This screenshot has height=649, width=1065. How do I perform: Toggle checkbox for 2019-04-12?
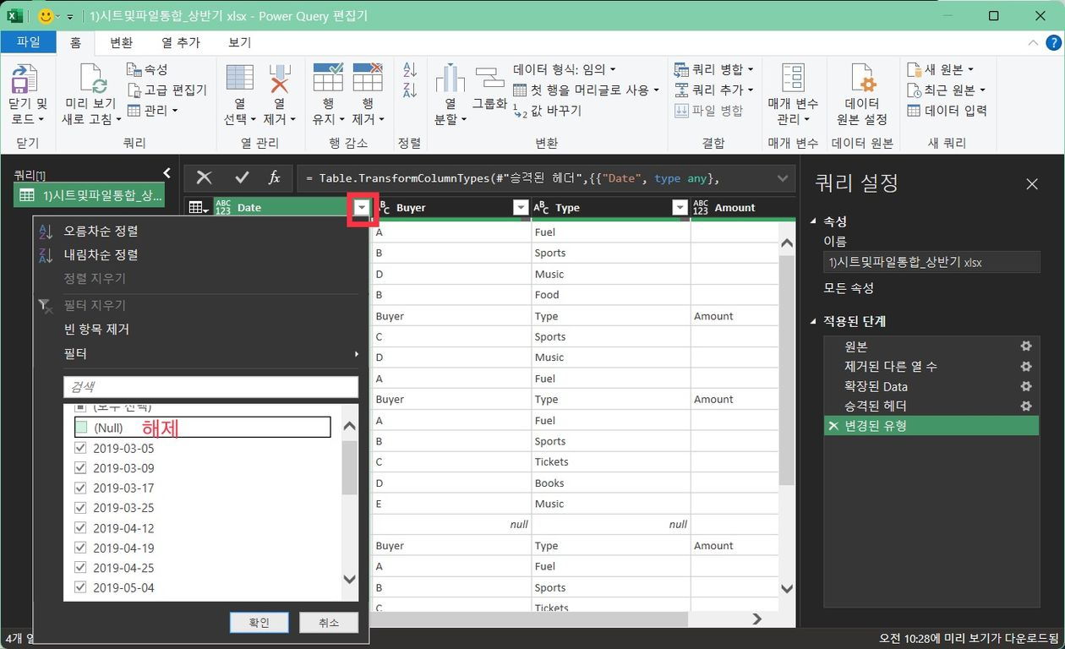[x=81, y=528]
